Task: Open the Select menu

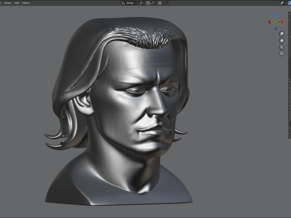Action: [x=8, y=3]
